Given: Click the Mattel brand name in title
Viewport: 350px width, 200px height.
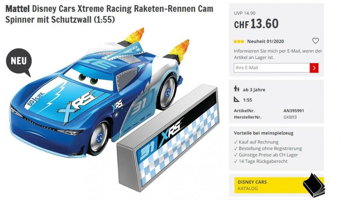Looking at the screenshot, I should (18, 9).
